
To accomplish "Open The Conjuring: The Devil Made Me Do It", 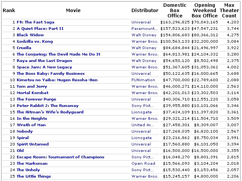I will click(58, 54).
